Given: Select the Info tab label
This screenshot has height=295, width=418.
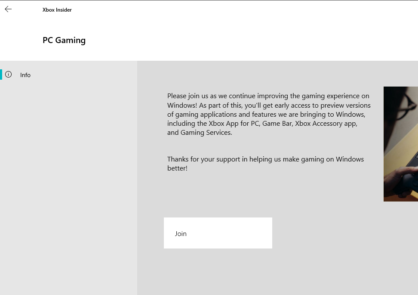Looking at the screenshot, I should click(25, 75).
